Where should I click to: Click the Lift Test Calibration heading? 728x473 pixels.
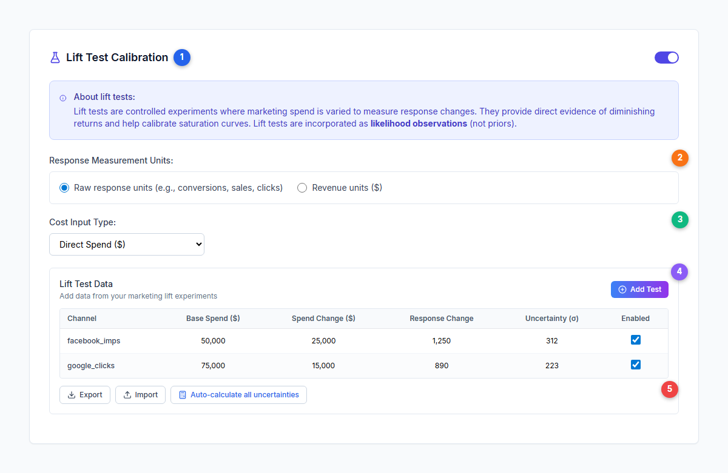(x=117, y=58)
